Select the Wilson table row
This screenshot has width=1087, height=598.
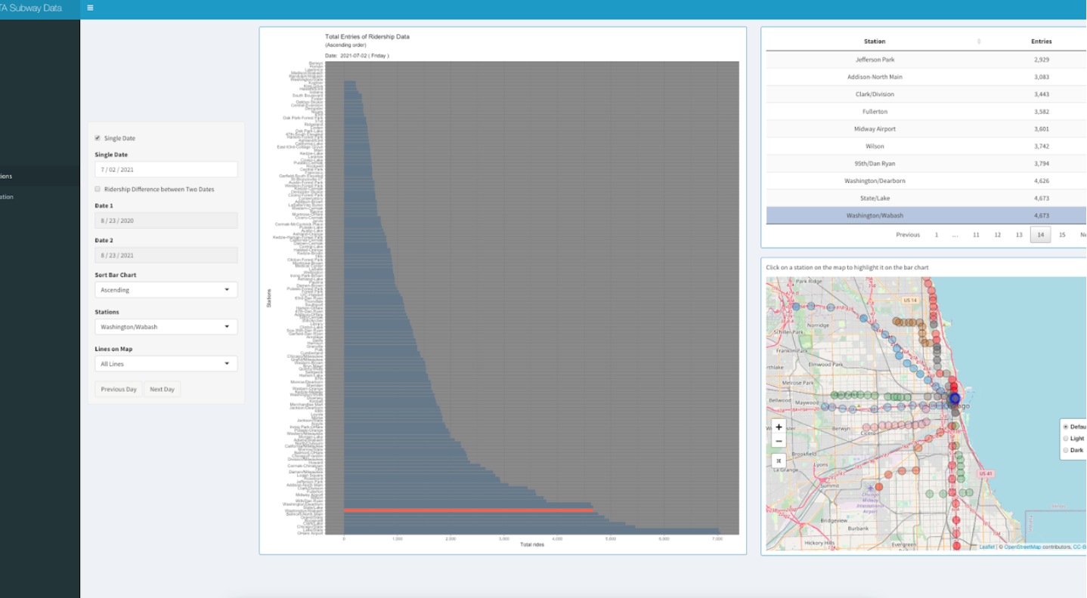[x=927, y=146]
